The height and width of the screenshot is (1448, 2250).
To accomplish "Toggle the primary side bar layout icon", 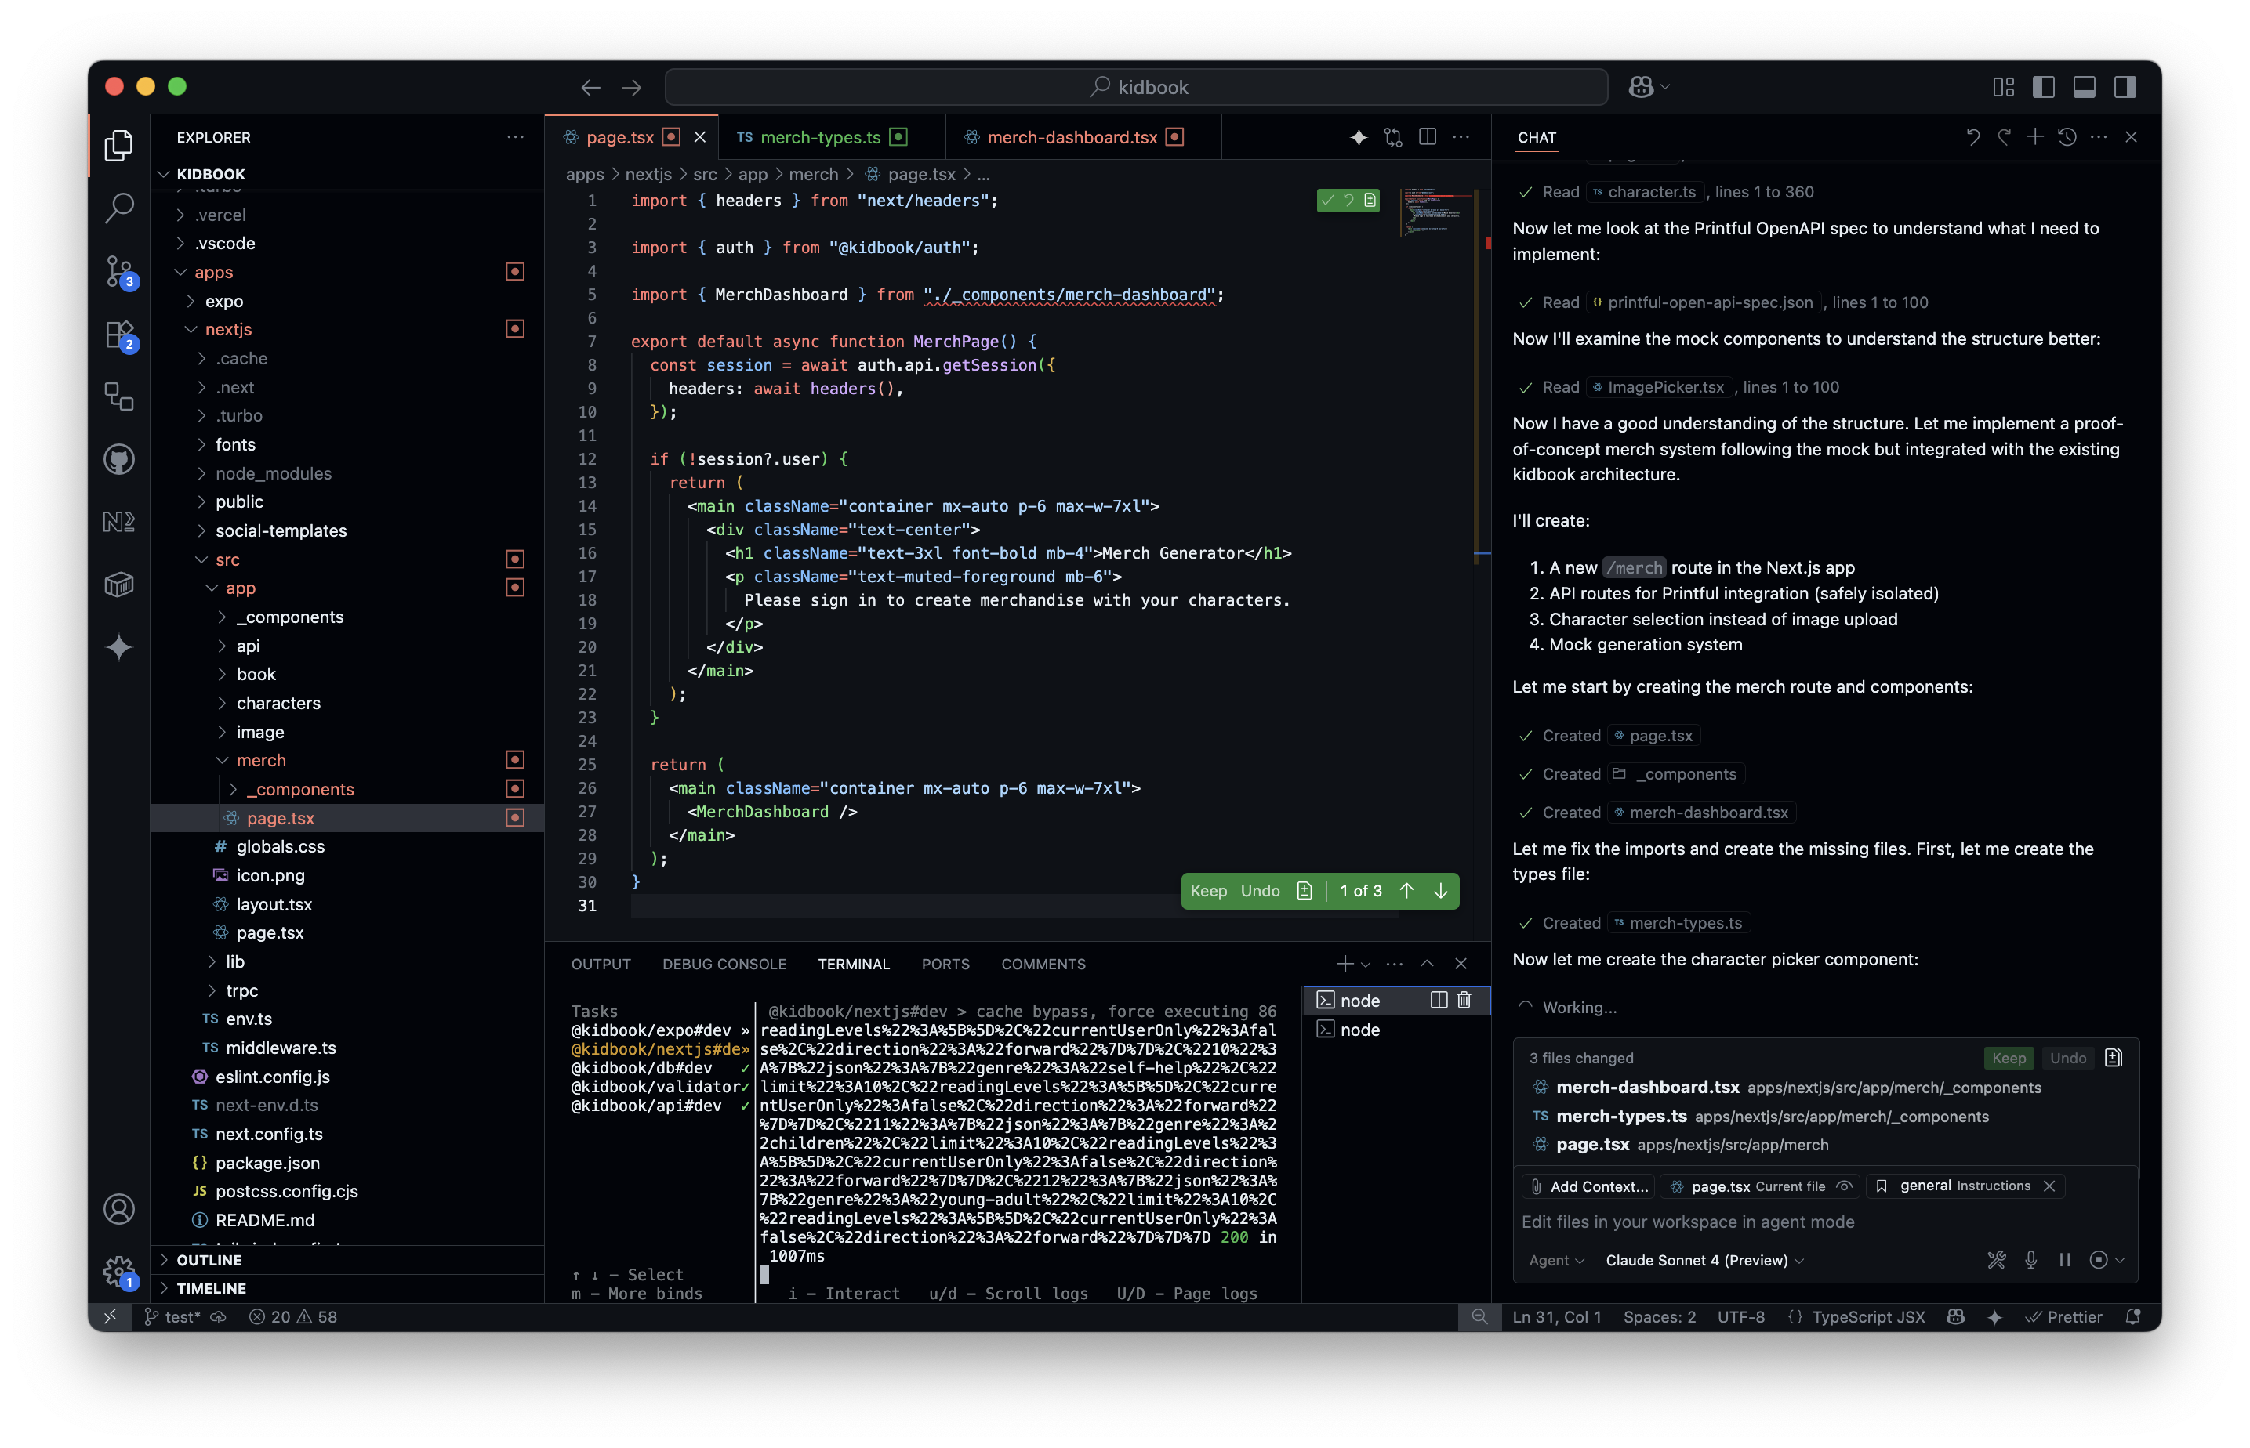I will [2043, 86].
